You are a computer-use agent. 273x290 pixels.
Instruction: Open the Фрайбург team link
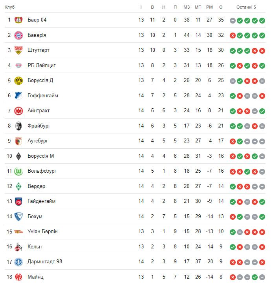39,126
